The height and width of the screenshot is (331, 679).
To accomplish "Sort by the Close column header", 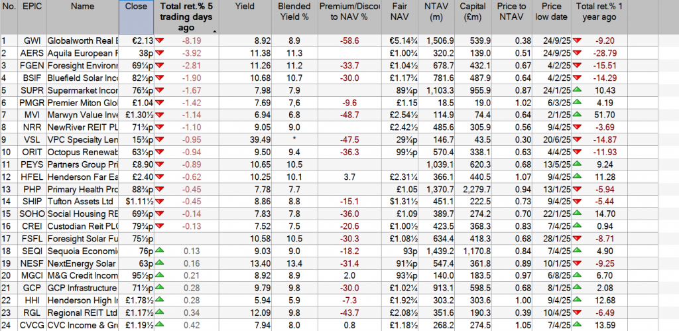I will click(x=136, y=17).
